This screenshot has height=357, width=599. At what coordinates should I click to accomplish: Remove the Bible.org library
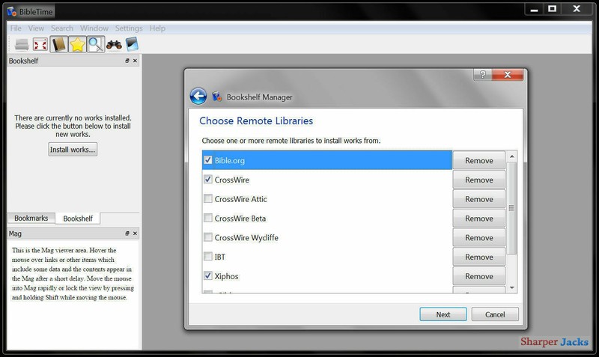479,160
